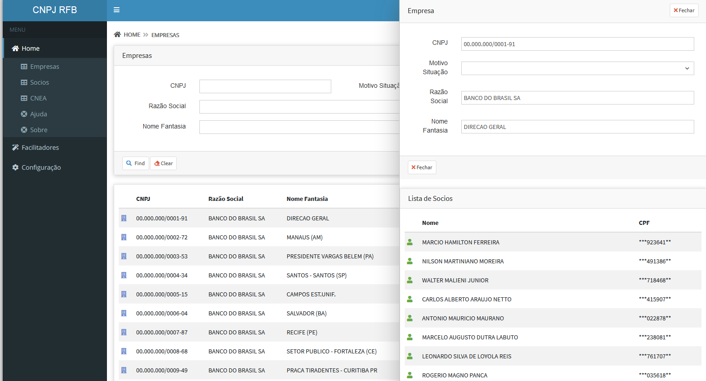This screenshot has height=381, width=706.
Task: Click building icon for CURITIBA PR row
Action: 124,370
